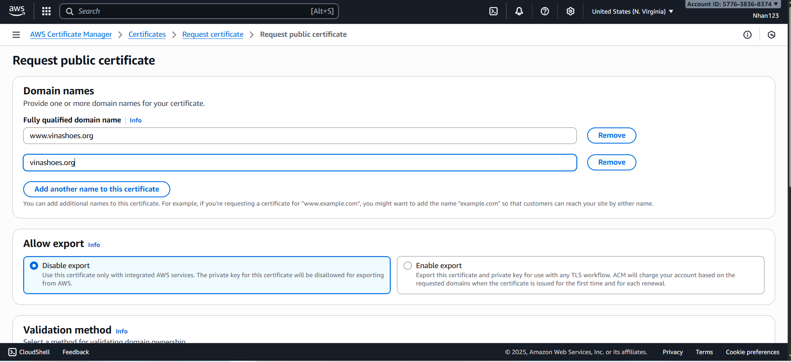The image size is (791, 362).
Task: Open Cookie preferences in the footer
Action: [752, 352]
